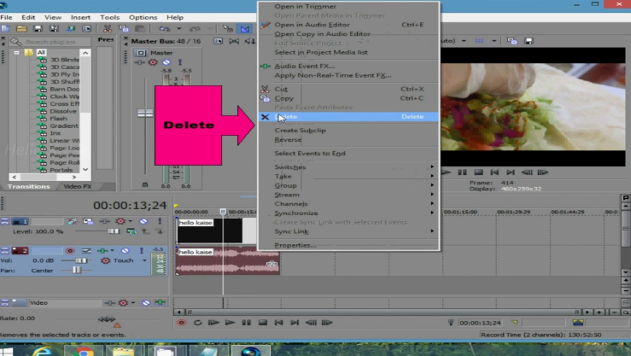Expand the Switches submenu

pyautogui.click(x=348, y=167)
